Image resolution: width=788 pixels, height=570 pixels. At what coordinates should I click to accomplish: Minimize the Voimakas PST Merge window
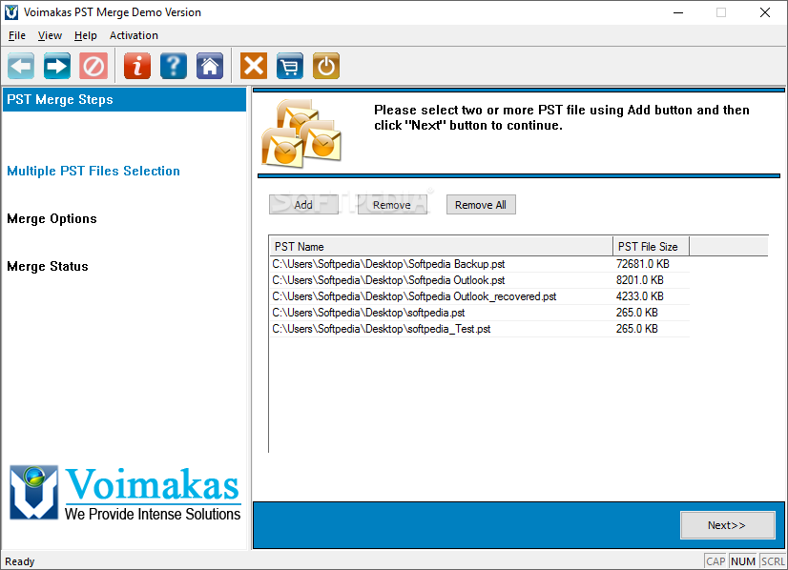point(678,12)
